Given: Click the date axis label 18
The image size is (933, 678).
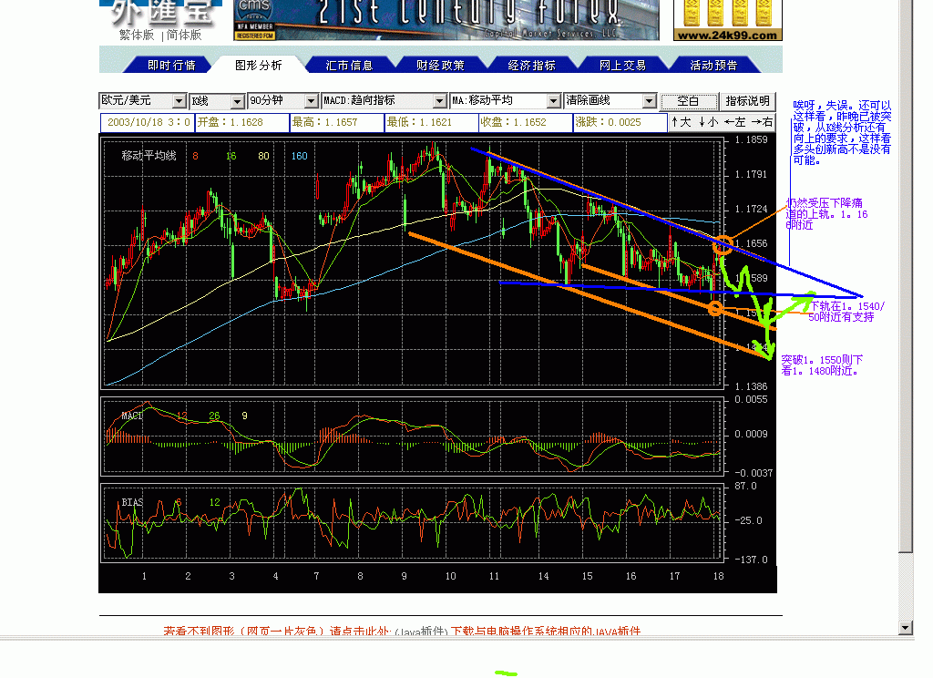Looking at the screenshot, I should click(x=718, y=576).
